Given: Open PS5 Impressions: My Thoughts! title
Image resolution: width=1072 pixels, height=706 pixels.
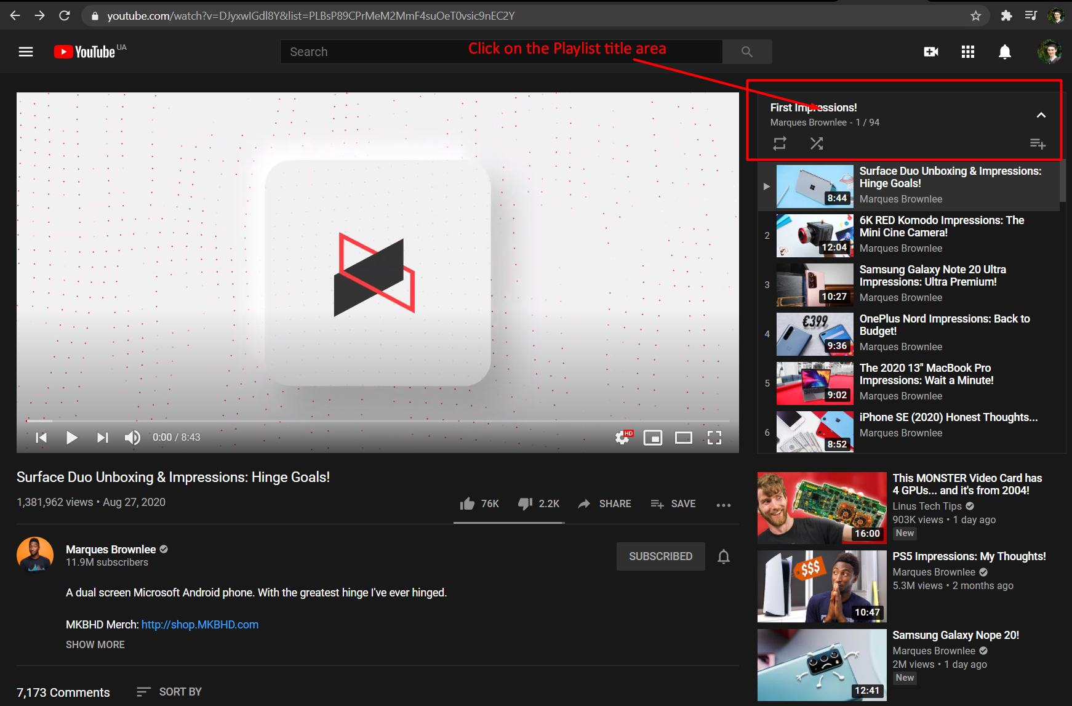Looking at the screenshot, I should click(x=969, y=556).
